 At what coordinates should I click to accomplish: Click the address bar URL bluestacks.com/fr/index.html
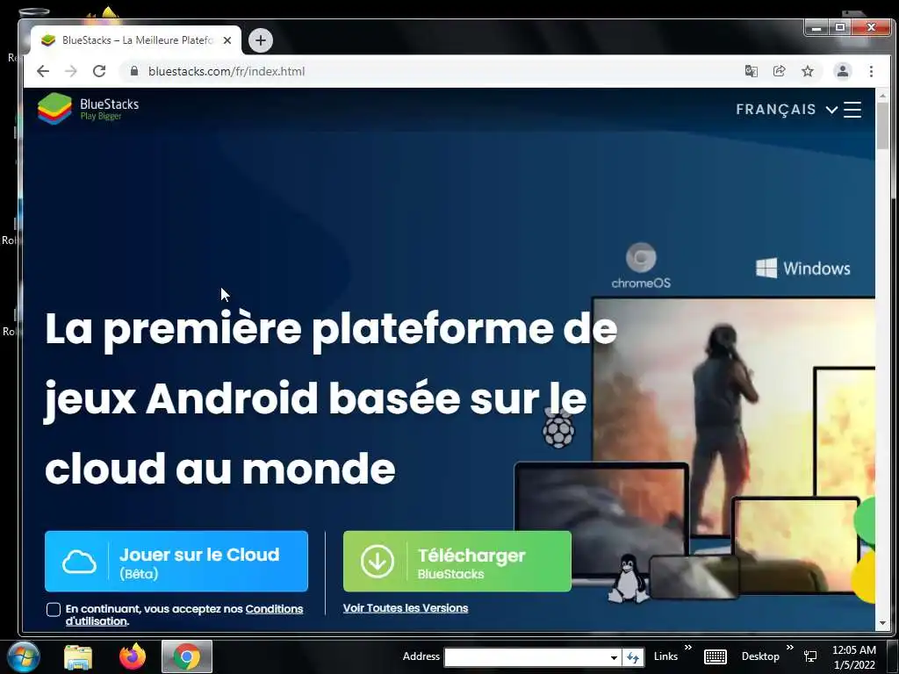point(227,71)
